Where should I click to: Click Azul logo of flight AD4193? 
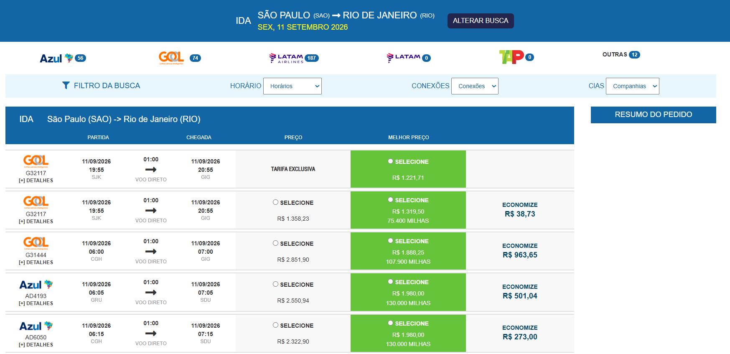coord(36,285)
